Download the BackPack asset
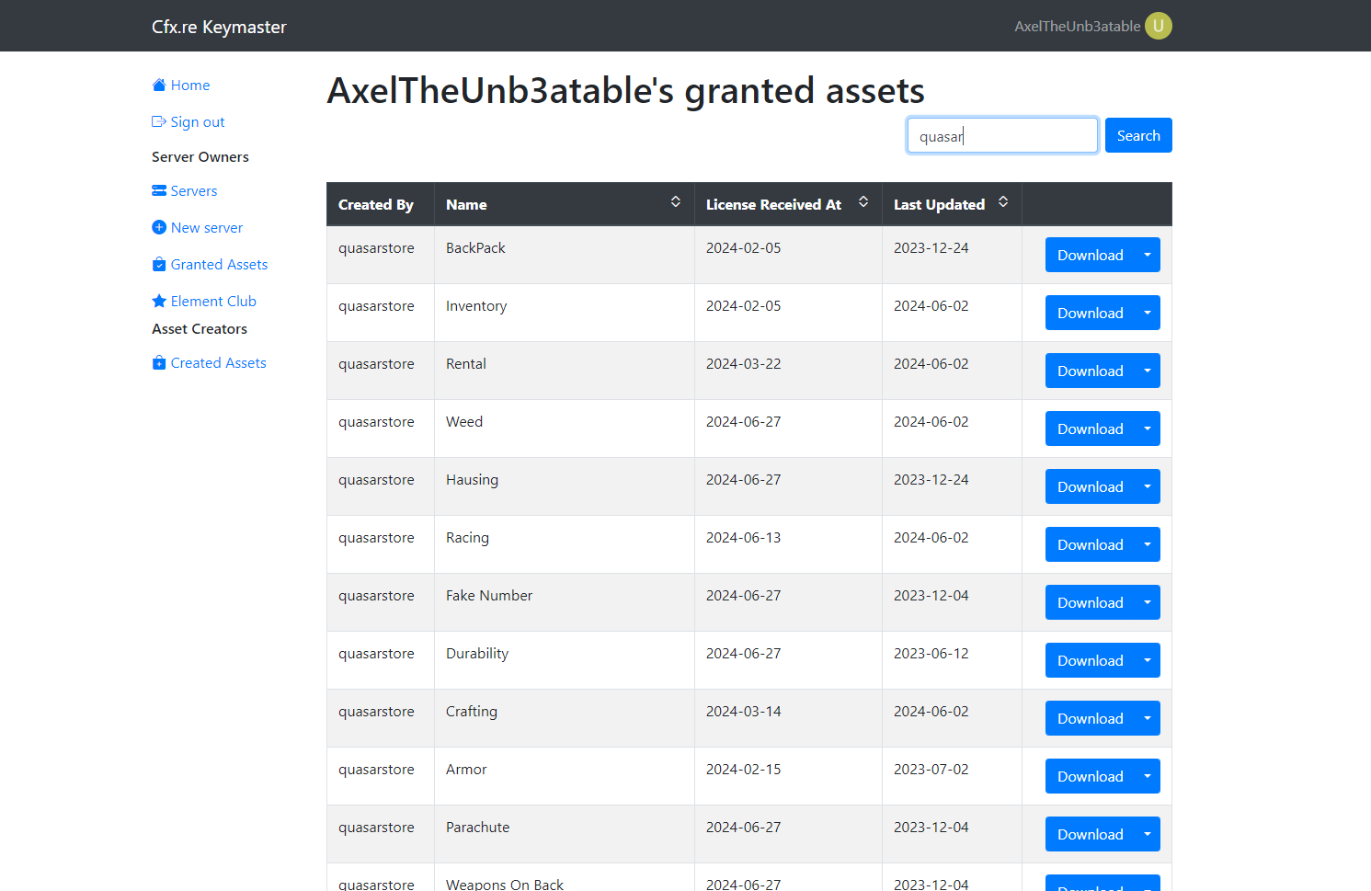The width and height of the screenshot is (1371, 891). [1091, 255]
